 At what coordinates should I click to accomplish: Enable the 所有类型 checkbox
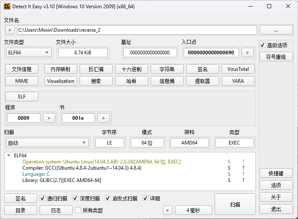click(78, 210)
